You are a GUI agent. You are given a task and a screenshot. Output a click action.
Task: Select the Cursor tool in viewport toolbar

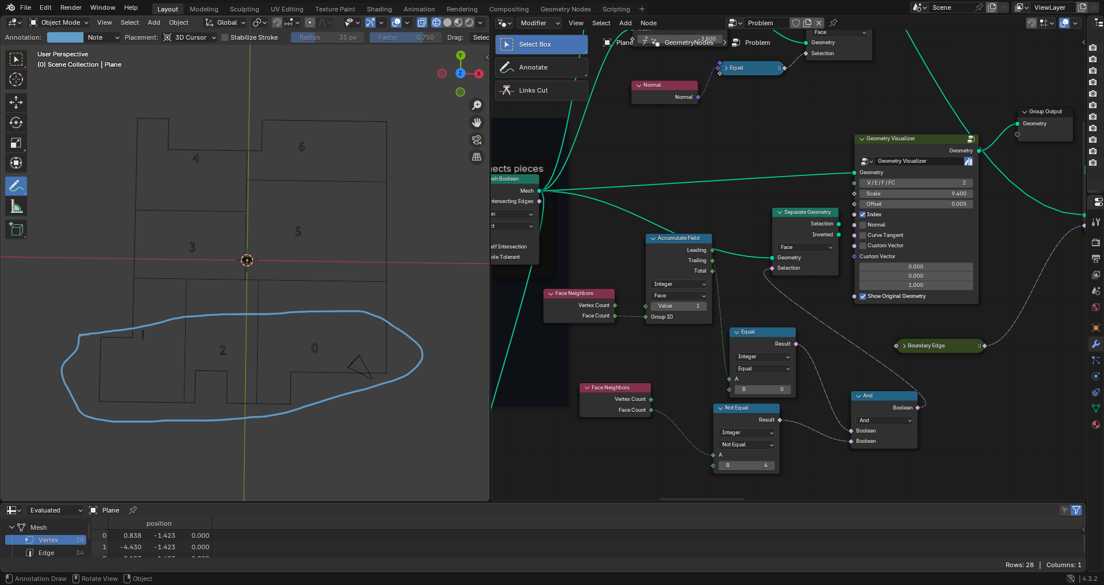click(x=16, y=79)
